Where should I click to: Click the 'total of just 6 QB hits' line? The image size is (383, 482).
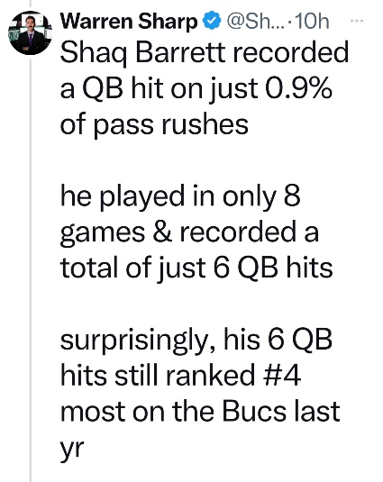click(x=196, y=268)
